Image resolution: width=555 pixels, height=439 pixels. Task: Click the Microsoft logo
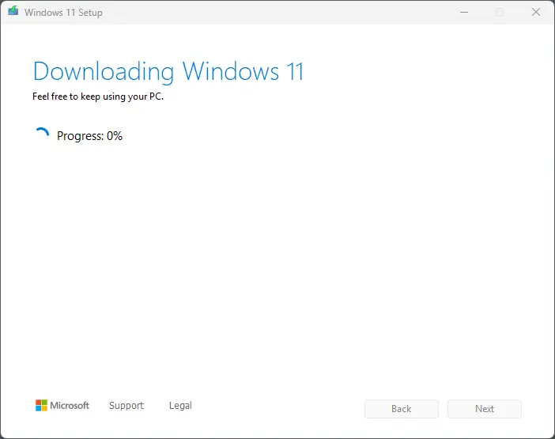point(62,405)
